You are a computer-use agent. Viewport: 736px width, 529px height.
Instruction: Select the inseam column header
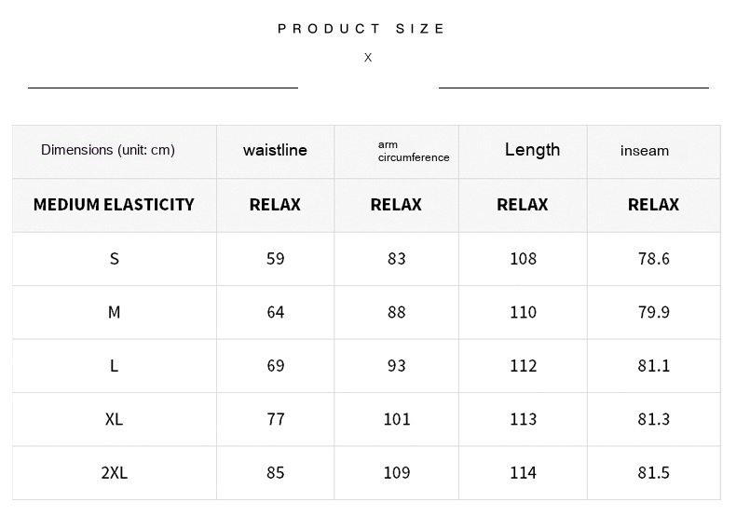tap(645, 151)
